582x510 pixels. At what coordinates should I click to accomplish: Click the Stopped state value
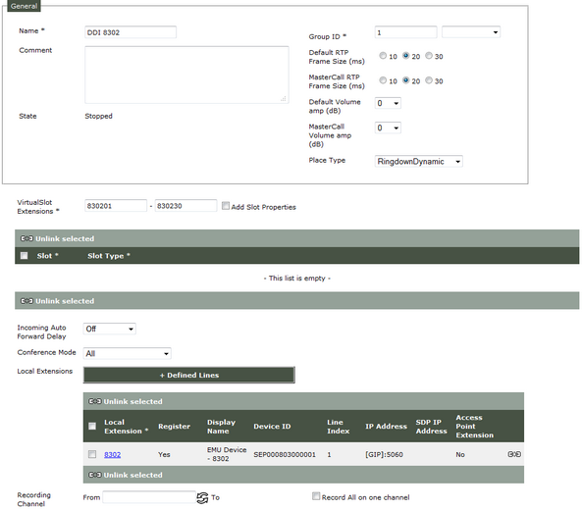coord(98,116)
